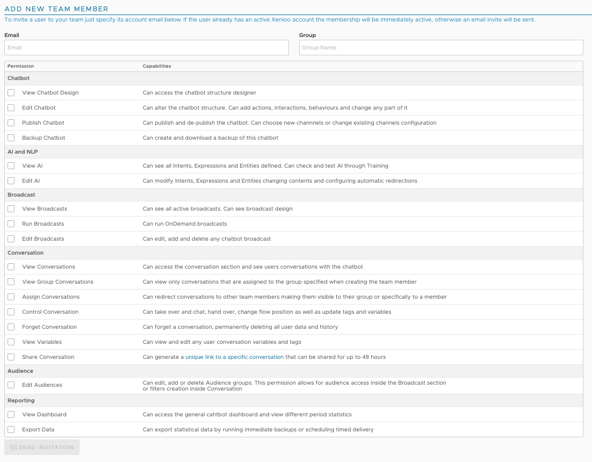The width and height of the screenshot is (592, 462).
Task: Enable the Run Broadcasts permission checkbox
Action: point(11,224)
